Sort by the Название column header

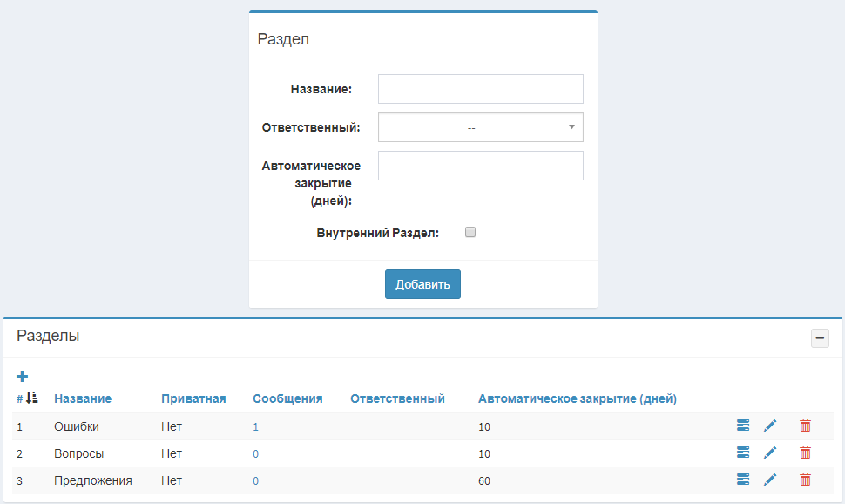pos(83,398)
